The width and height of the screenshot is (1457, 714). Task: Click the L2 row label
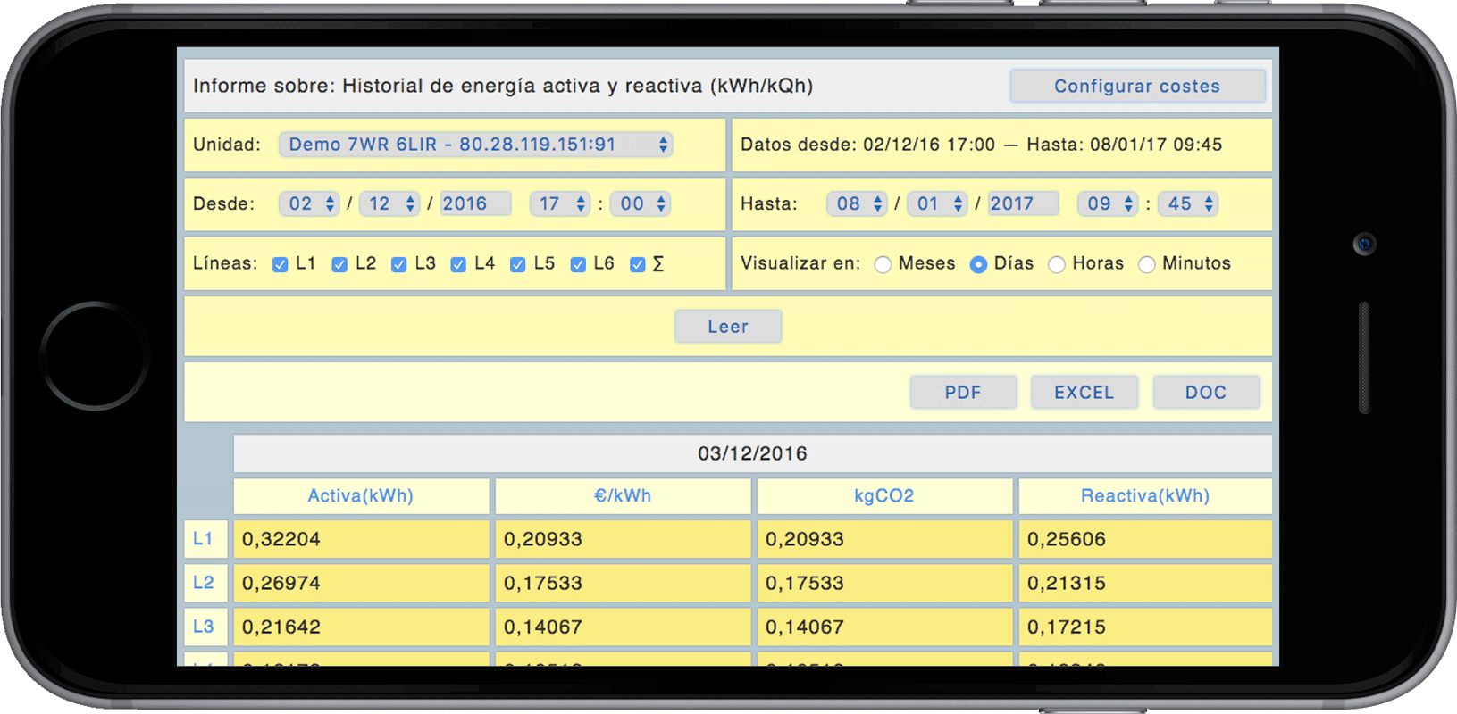(x=205, y=583)
